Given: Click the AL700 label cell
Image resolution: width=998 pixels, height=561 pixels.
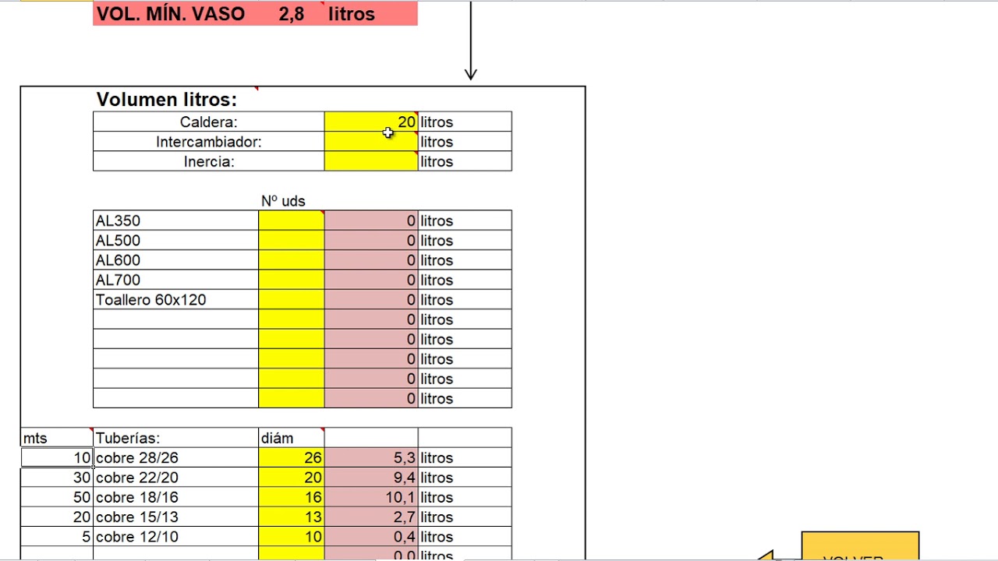Looking at the screenshot, I should pyautogui.click(x=175, y=280).
